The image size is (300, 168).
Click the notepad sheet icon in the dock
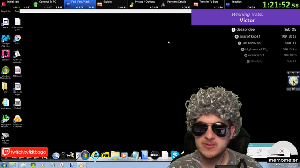tap(135, 155)
